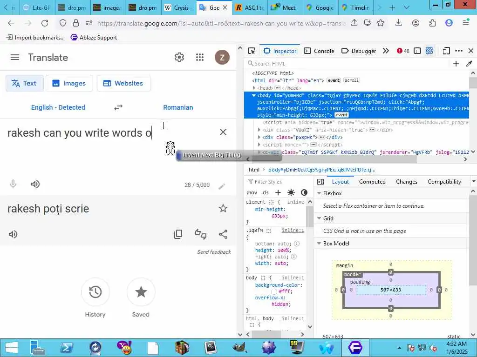Clear the source text

223,132
